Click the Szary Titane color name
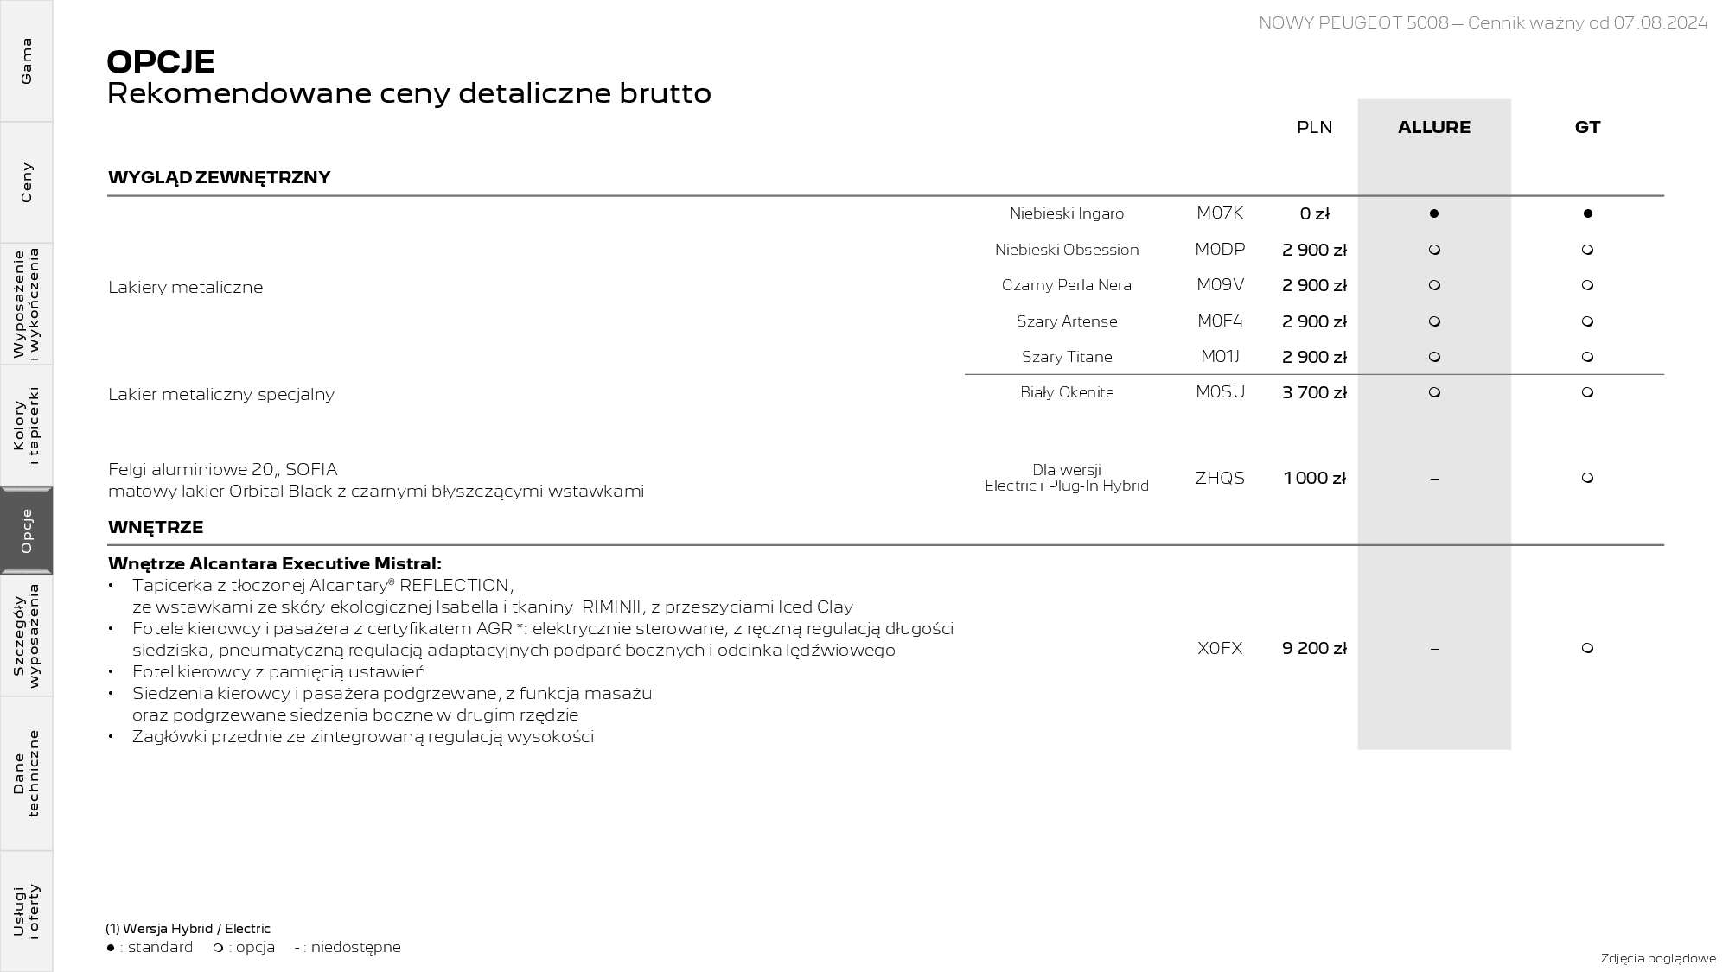 [1067, 357]
